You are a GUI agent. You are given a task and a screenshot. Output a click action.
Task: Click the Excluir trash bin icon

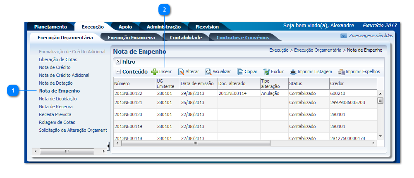(266, 72)
